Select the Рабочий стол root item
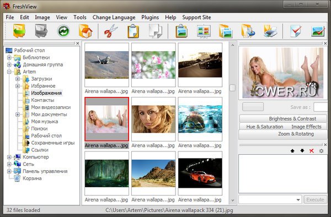 coord(30,50)
